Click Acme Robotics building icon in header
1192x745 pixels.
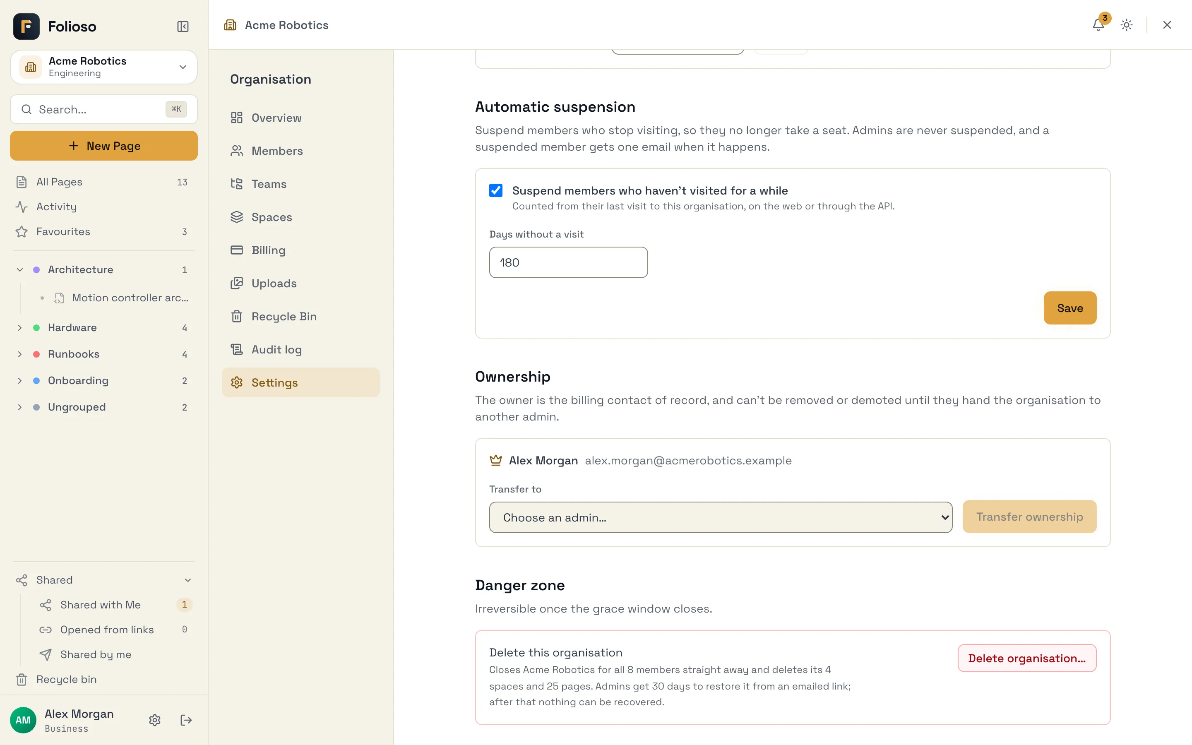click(230, 25)
